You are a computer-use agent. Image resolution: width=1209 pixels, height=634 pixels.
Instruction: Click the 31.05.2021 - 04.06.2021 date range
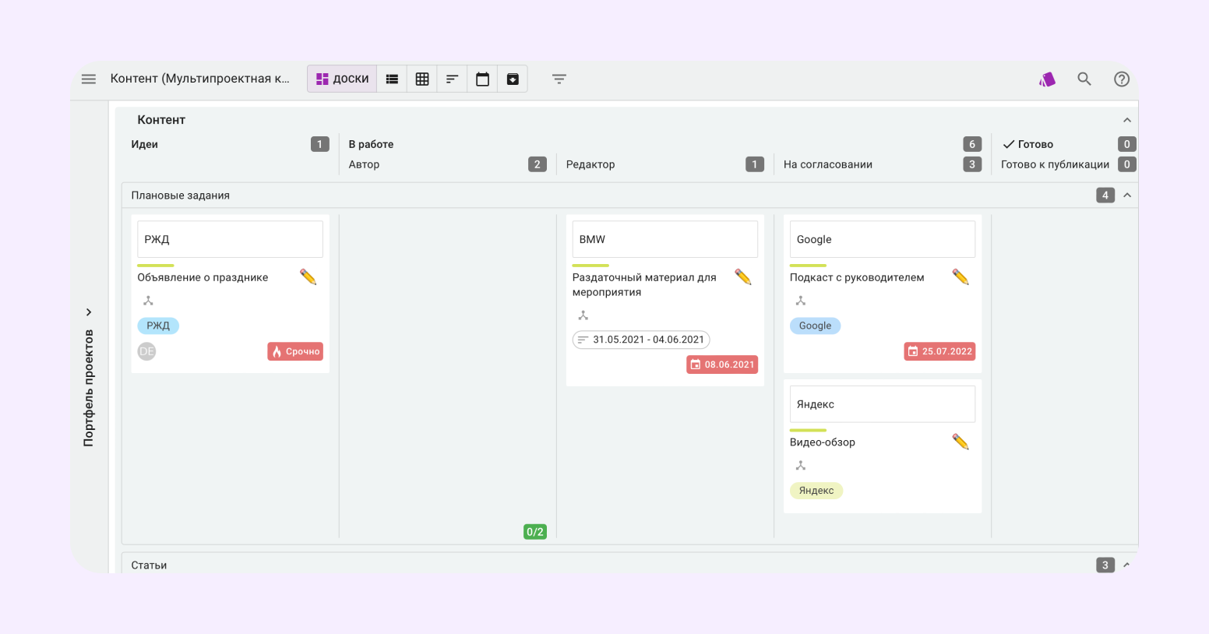pos(641,340)
